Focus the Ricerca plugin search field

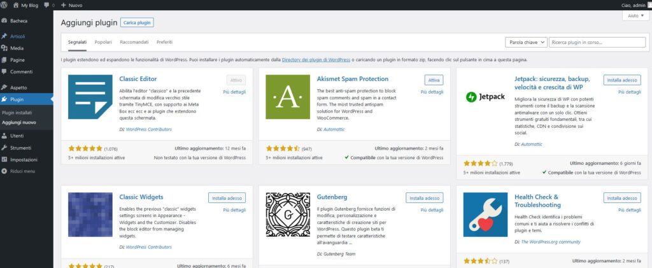(x=597, y=43)
